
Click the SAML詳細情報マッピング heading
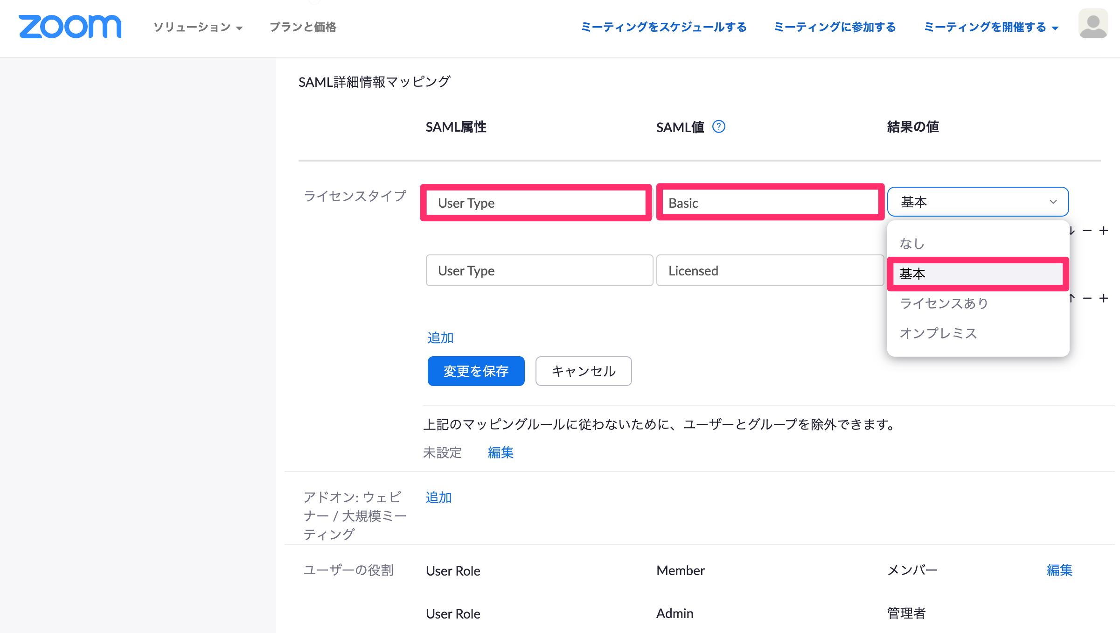click(x=374, y=82)
